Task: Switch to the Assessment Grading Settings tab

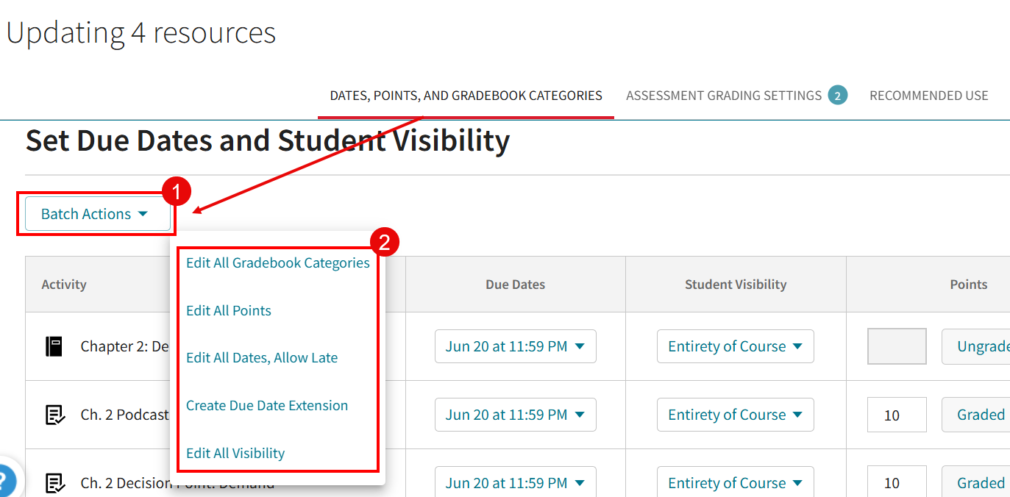Action: pos(724,95)
